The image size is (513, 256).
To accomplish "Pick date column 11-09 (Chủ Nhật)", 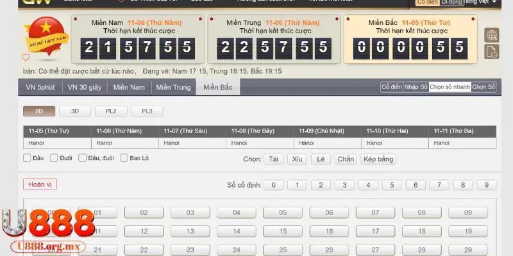I will pyautogui.click(x=328, y=131).
